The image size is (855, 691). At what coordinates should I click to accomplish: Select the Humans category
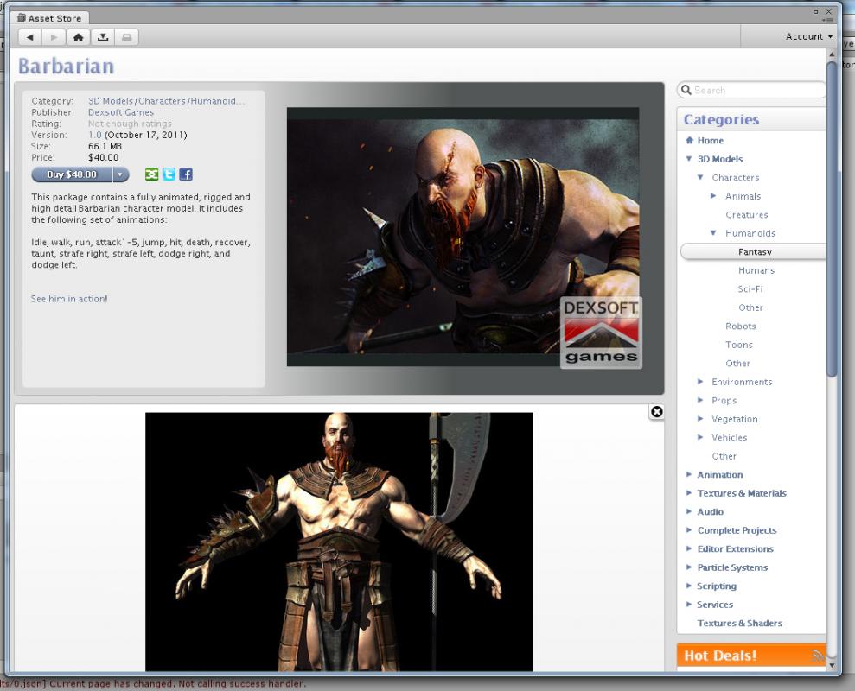756,270
